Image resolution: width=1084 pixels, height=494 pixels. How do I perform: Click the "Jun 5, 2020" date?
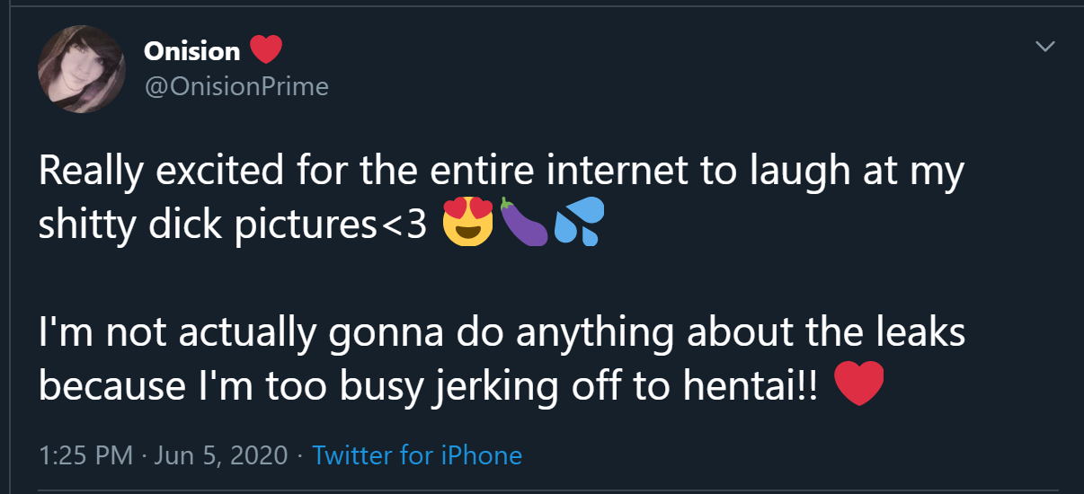[x=221, y=454]
